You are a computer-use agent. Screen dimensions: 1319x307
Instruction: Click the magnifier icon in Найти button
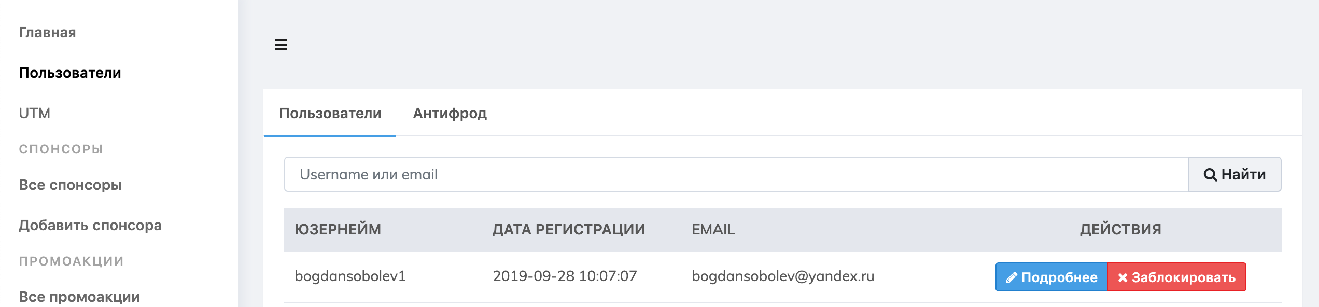[x=1210, y=175]
